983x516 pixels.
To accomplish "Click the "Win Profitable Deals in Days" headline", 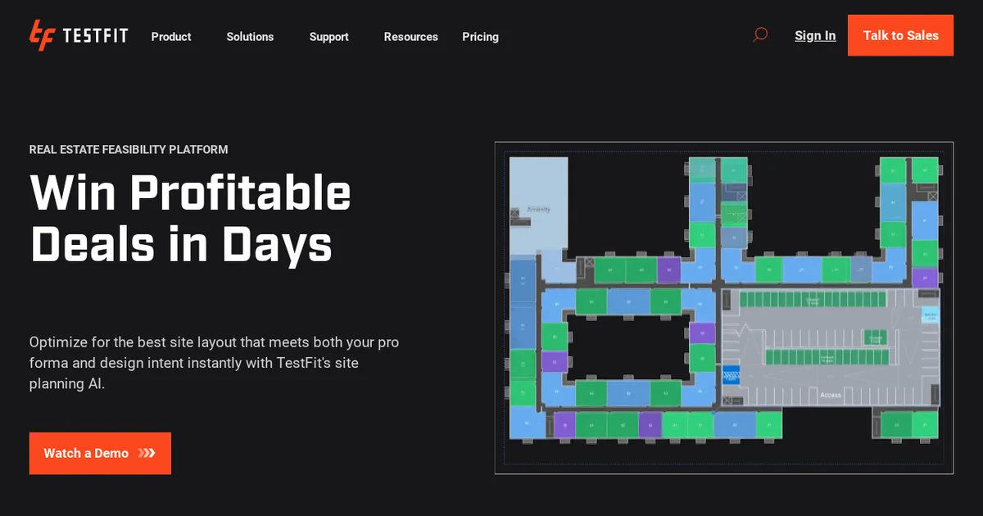I will (x=191, y=218).
